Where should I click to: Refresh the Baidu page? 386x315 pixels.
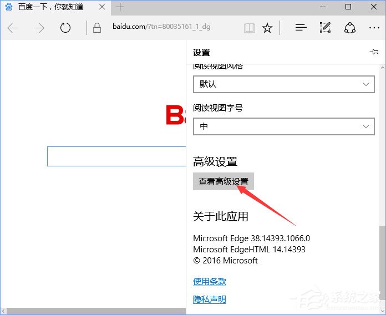[x=65, y=28]
